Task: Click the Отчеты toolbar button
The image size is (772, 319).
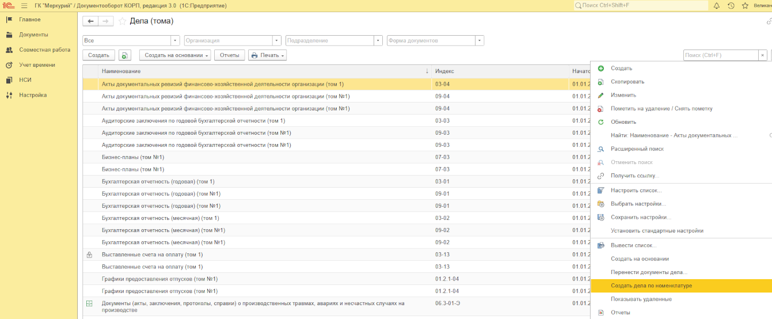Action: coord(229,55)
